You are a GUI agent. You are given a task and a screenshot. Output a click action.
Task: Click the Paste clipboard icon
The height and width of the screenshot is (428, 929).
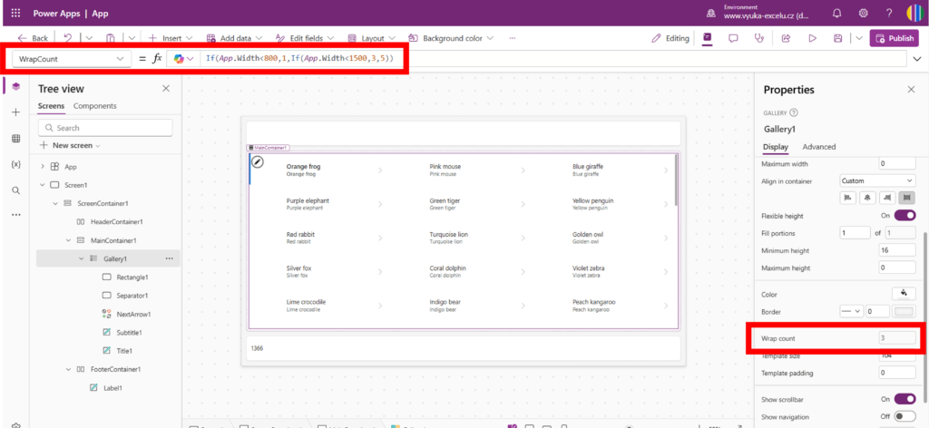[x=111, y=38]
